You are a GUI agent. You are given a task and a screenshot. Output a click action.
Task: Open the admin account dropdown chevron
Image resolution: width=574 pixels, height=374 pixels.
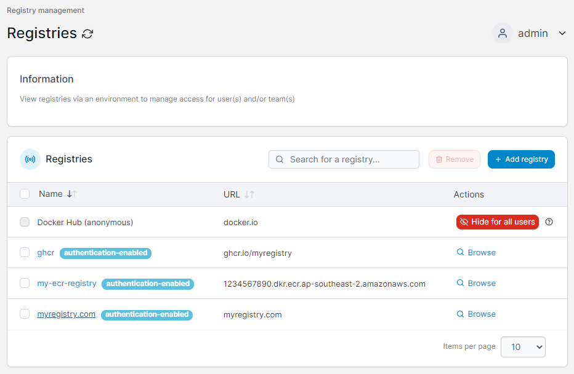pos(561,33)
